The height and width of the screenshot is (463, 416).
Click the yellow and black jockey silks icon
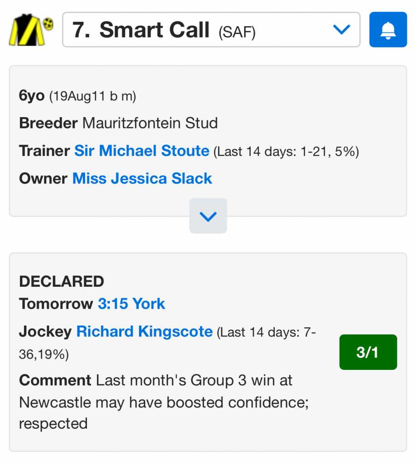31,29
